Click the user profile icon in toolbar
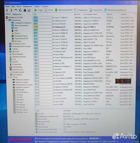 pyautogui.click(x=25, y=10)
